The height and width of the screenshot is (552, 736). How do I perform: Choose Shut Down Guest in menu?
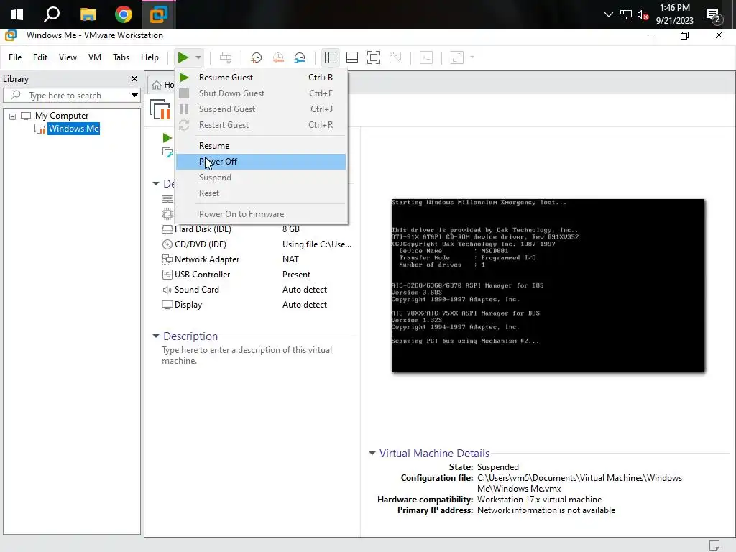(261, 93)
